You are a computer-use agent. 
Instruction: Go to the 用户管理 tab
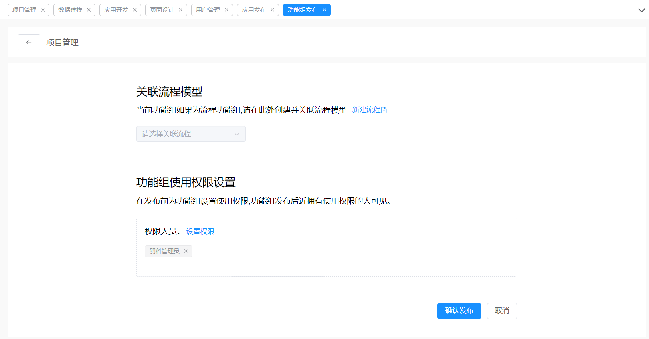[208, 10]
